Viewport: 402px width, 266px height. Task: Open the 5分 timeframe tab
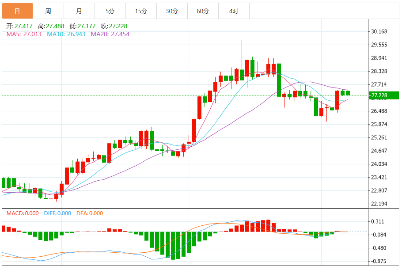click(110, 11)
